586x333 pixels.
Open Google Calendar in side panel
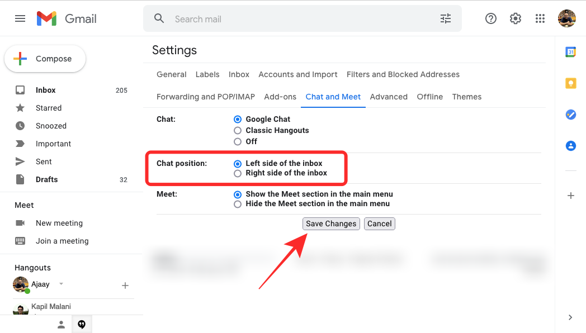(570, 52)
